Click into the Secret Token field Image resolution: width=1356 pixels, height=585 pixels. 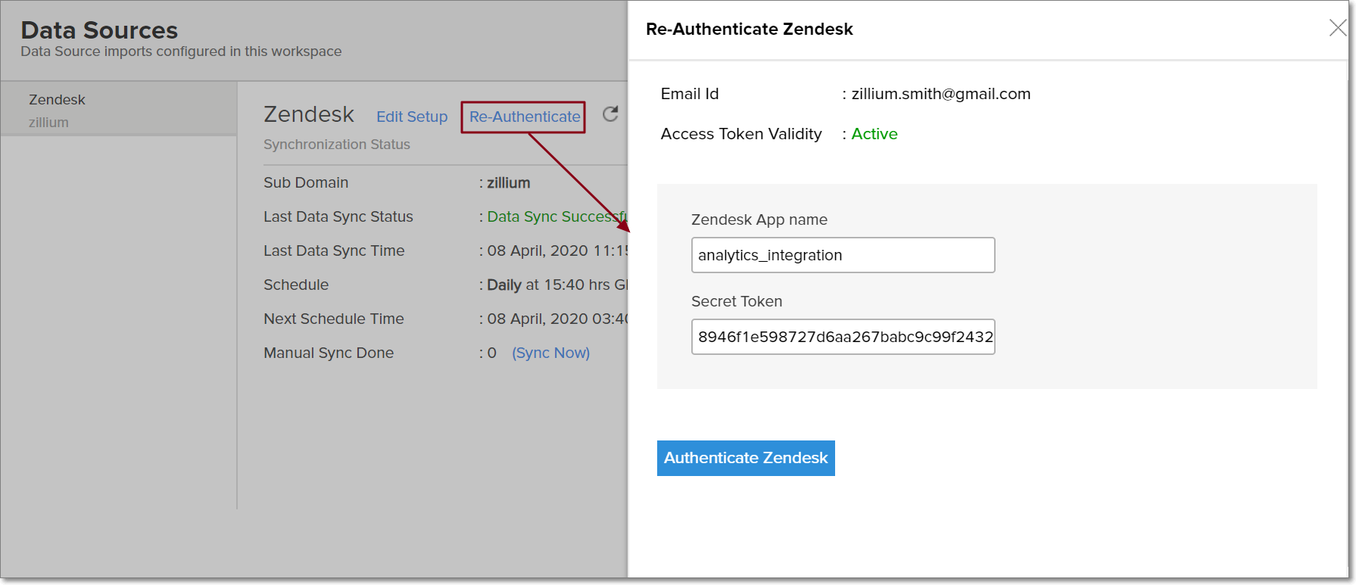pos(842,337)
